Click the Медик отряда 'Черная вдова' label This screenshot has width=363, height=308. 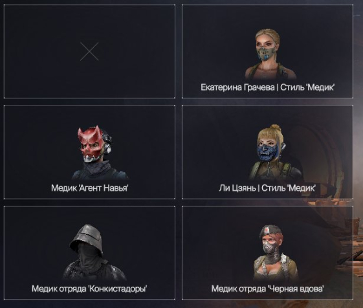pos(268,289)
